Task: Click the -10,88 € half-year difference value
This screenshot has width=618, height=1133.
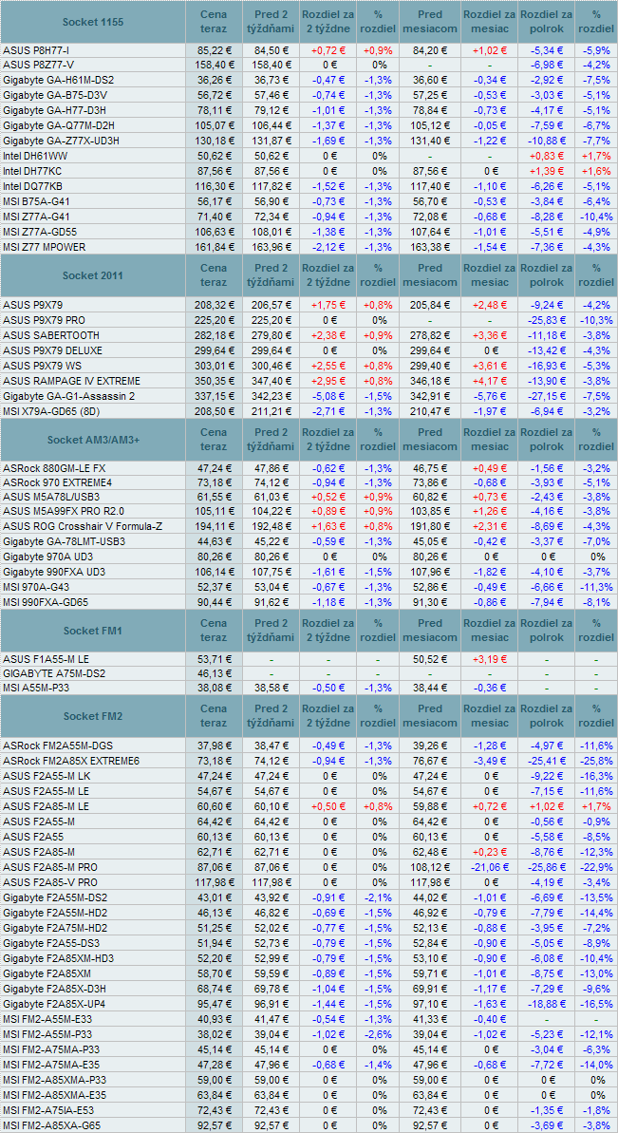Action: pos(545,140)
